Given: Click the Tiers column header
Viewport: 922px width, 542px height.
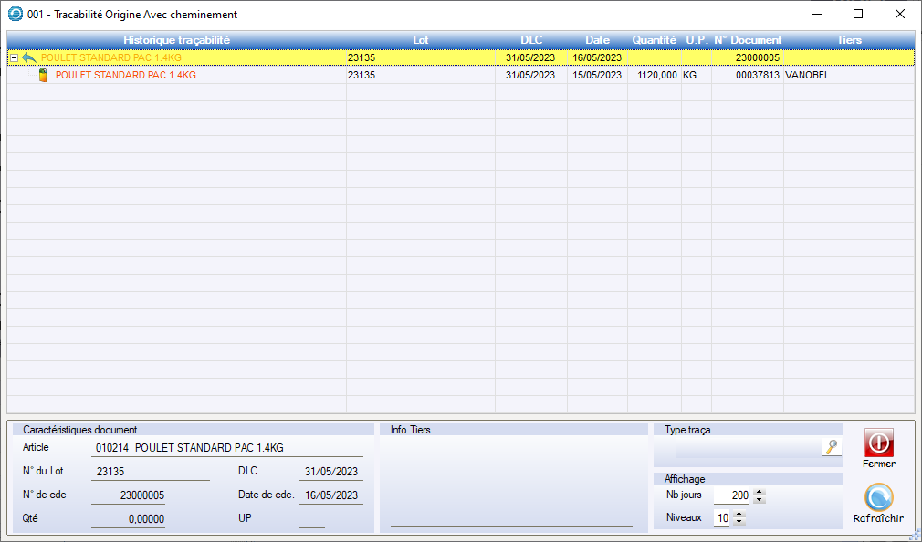Looking at the screenshot, I should click(848, 40).
